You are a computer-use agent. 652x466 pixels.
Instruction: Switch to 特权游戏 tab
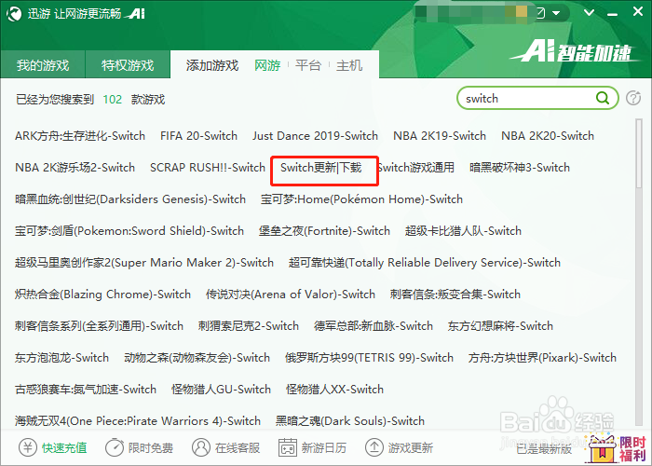(x=128, y=65)
